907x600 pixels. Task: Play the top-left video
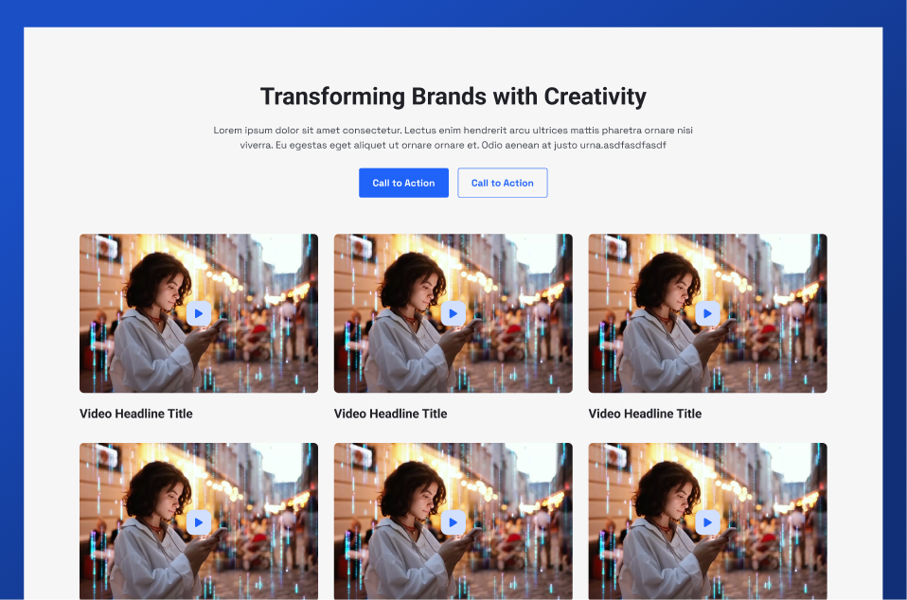[x=199, y=313]
